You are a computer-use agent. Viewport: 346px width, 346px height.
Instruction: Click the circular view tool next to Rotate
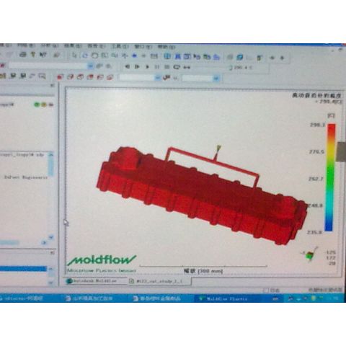95,56
